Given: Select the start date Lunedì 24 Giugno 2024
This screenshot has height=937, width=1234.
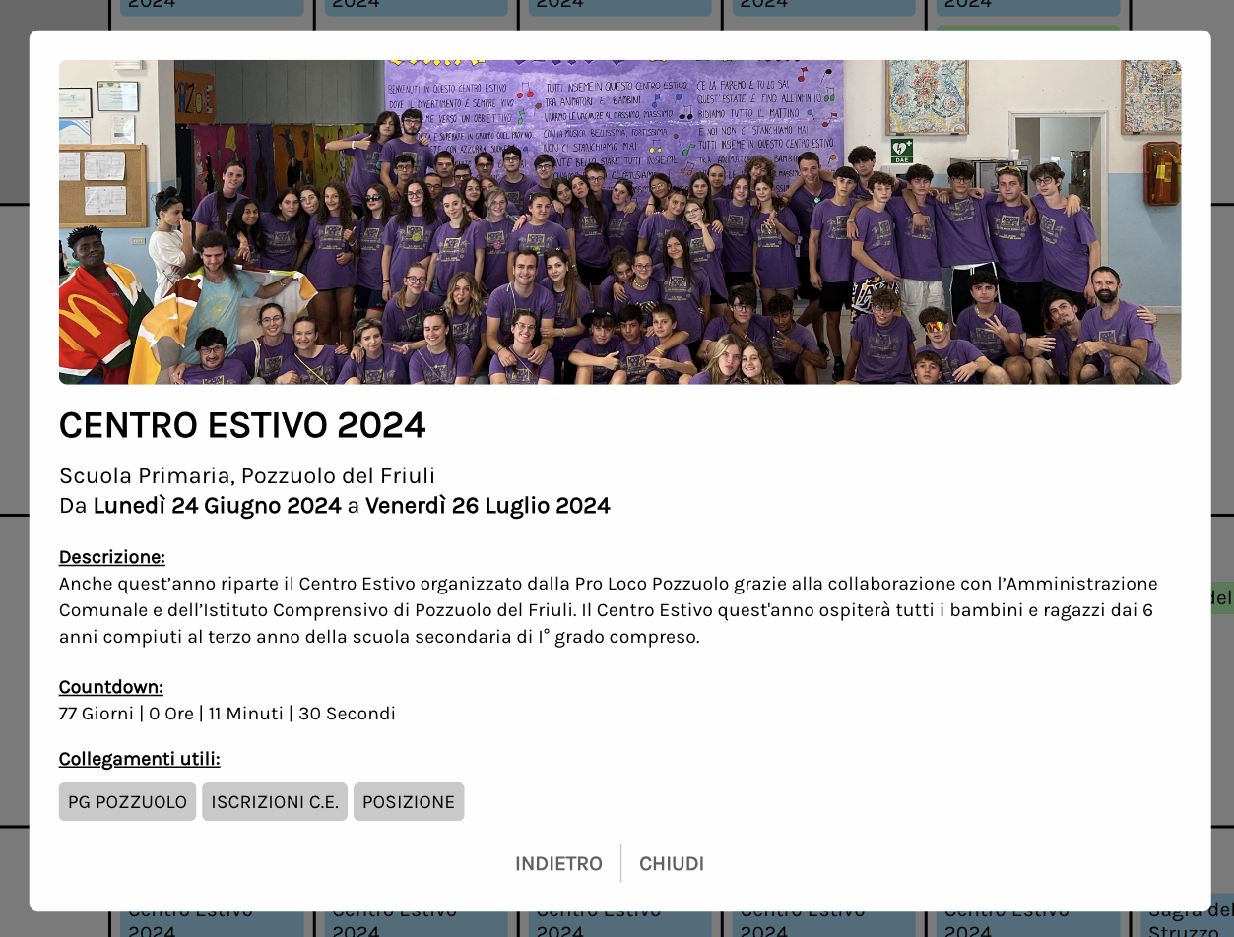Looking at the screenshot, I should pyautogui.click(x=217, y=506).
